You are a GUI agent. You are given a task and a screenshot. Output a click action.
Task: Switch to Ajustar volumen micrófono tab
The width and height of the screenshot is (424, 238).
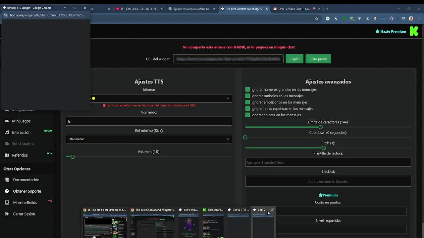pos(191,9)
